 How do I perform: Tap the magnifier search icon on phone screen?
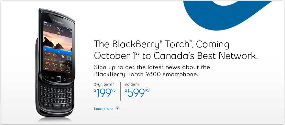71,36
